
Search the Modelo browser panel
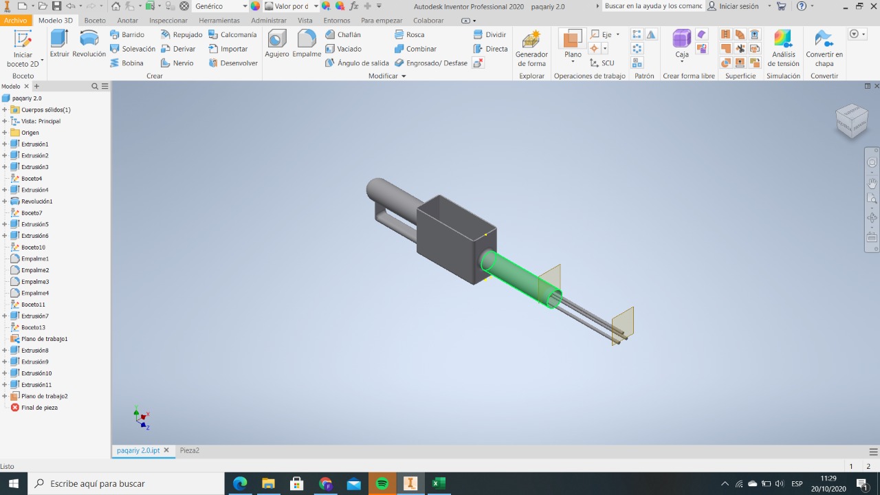pos(95,87)
